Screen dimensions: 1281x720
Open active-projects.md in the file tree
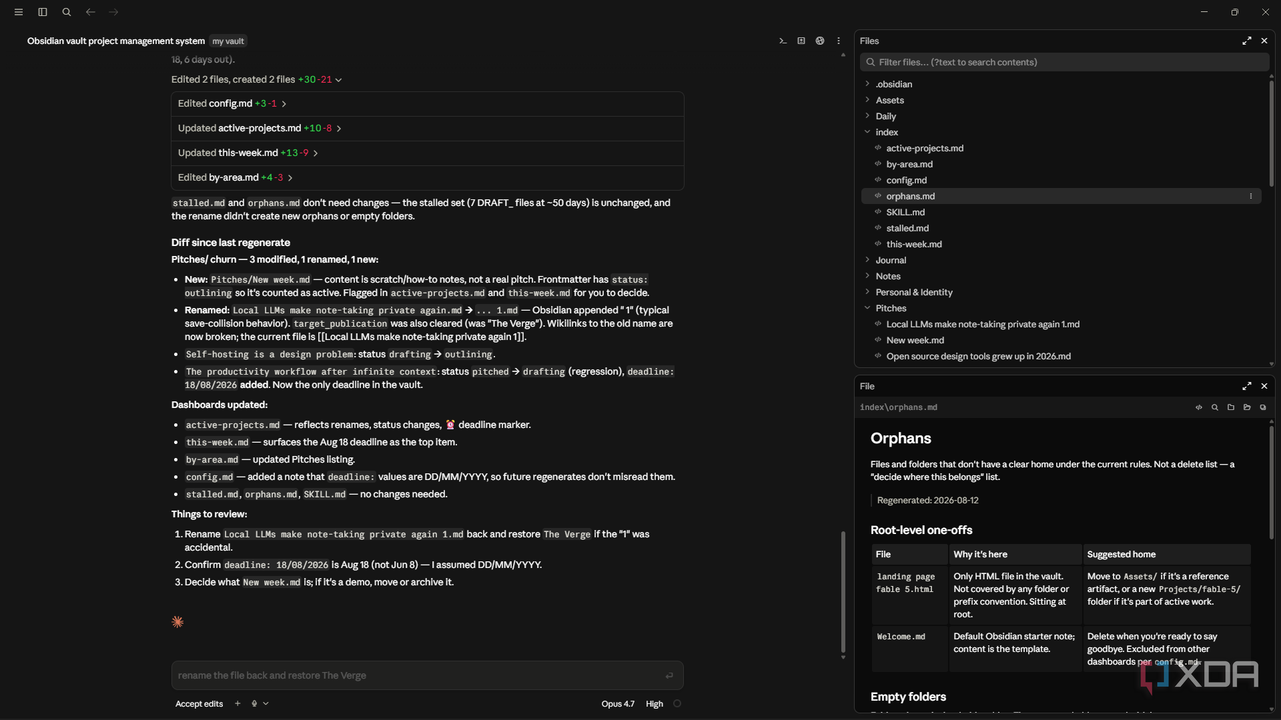(x=925, y=148)
